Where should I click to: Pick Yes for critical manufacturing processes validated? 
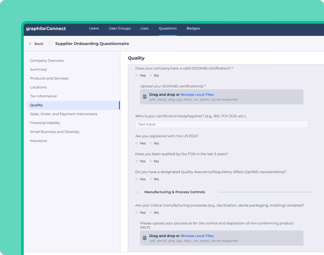point(136,212)
